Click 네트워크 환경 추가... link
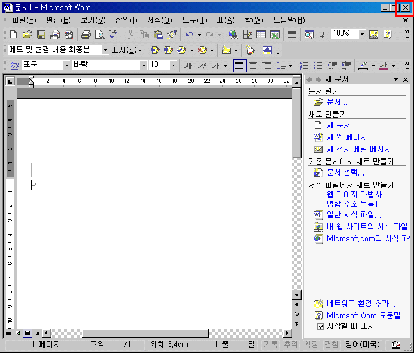The image size is (414, 353). pos(361,303)
